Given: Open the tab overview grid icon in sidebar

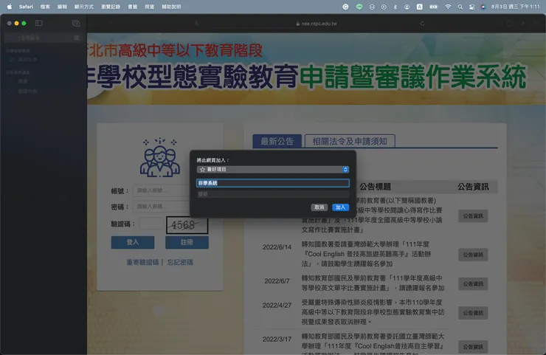Looking at the screenshot, I should click(x=77, y=38).
